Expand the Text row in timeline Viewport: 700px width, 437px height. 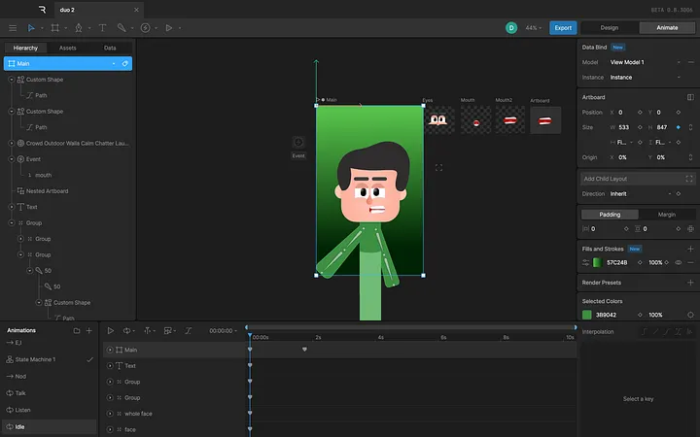point(110,366)
